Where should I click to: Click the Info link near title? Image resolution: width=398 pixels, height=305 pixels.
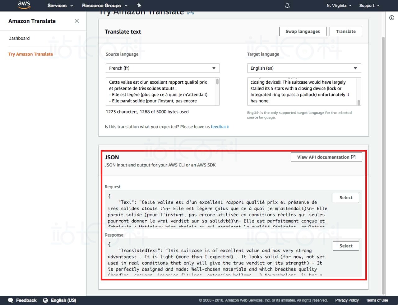coord(191,13)
